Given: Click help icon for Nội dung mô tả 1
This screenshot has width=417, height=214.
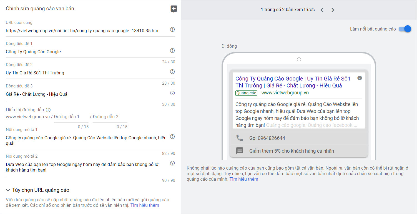Looking at the screenshot, I should (x=172, y=137).
